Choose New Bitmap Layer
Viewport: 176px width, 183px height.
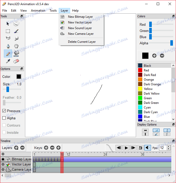click(81, 17)
